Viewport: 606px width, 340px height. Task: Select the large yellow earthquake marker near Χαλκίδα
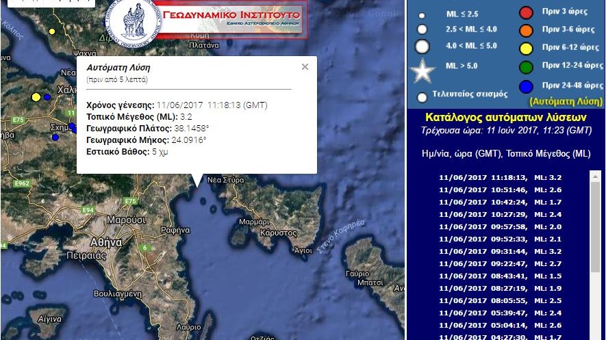(x=36, y=97)
